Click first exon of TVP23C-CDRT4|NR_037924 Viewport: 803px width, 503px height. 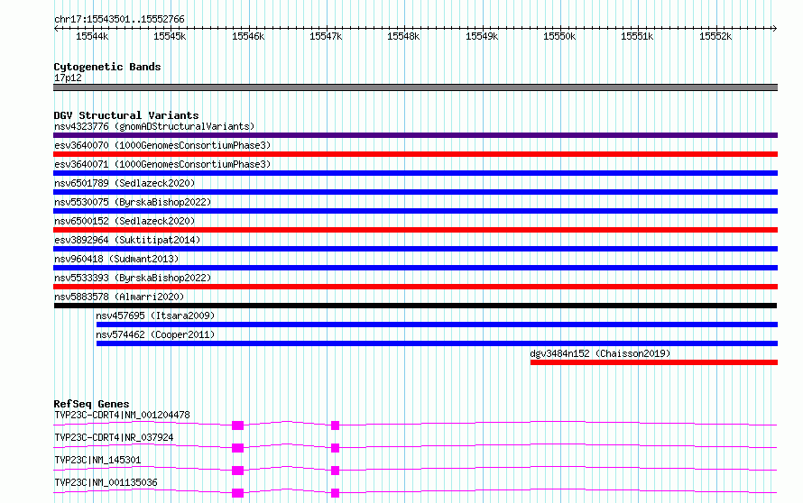pyautogui.click(x=237, y=448)
